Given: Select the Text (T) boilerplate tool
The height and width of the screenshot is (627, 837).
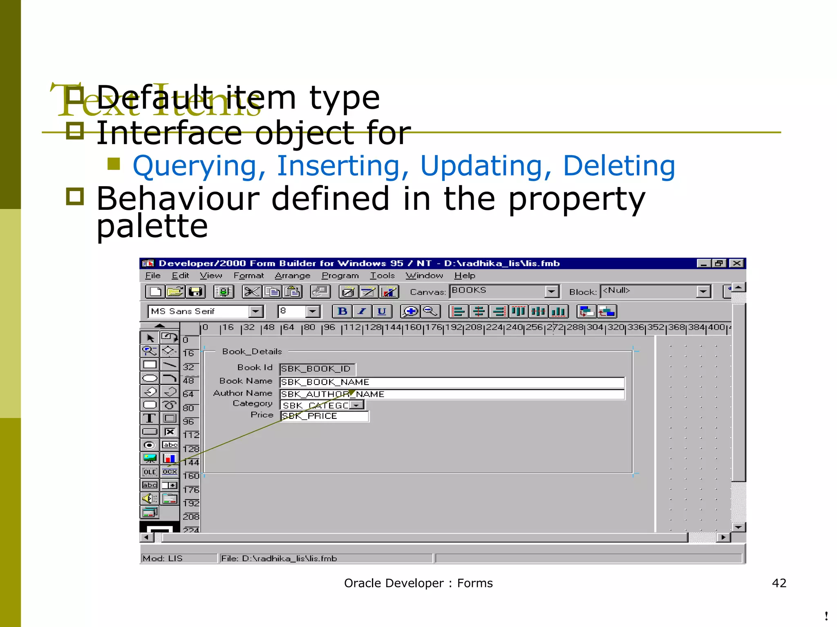Looking at the screenshot, I should (150, 418).
